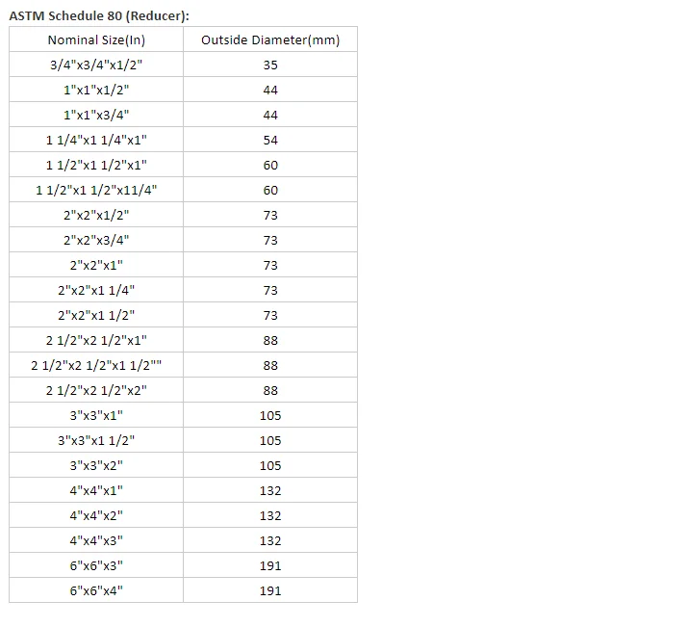Click the 2"x2"x1 1/4" cell
This screenshot has width=687, height=627.
click(96, 290)
